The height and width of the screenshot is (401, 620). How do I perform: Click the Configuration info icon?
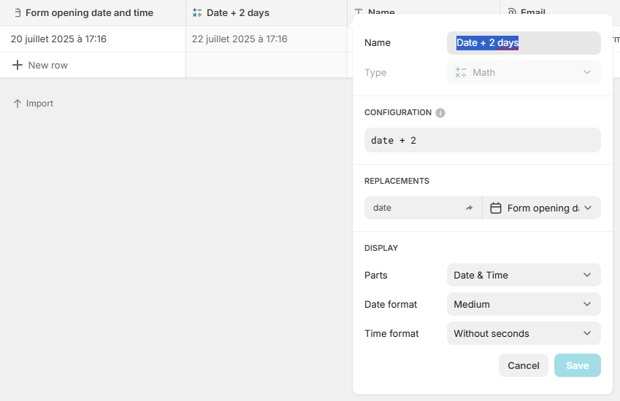(x=440, y=113)
